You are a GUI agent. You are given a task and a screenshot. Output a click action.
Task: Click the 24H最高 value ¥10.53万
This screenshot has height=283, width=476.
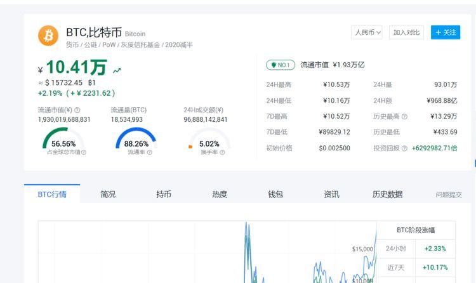(x=336, y=85)
